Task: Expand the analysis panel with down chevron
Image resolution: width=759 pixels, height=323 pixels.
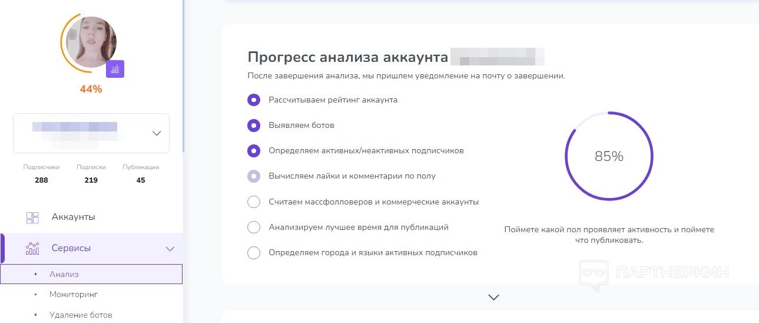Action: coord(494,297)
